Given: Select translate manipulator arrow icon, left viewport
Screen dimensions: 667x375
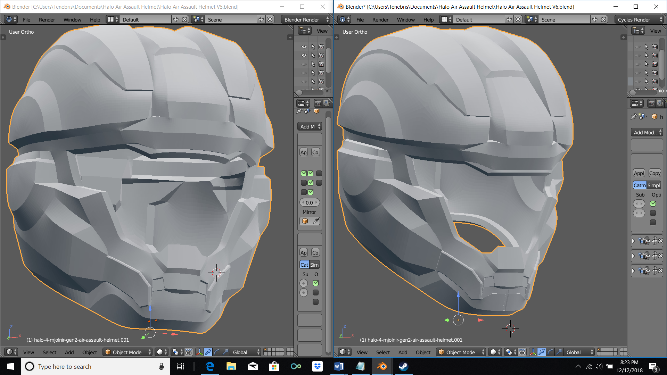Looking at the screenshot, I should tap(208, 352).
